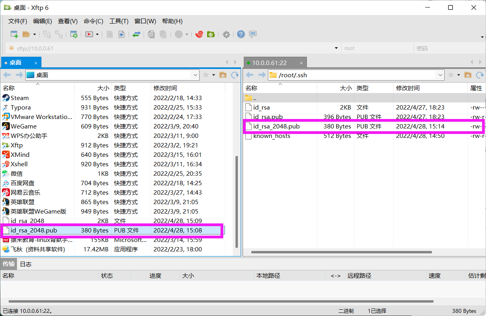Click the Disconnect toolbar icon
This screenshot has height=316, width=486.
click(59, 34)
